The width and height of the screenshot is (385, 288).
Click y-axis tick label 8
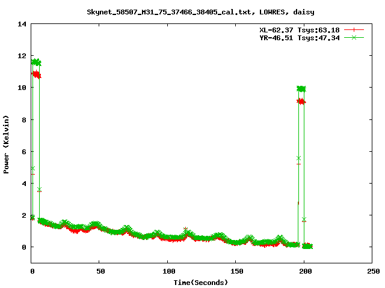point(24,120)
